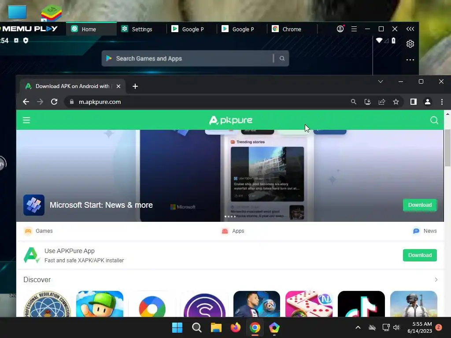The image size is (451, 338).
Task: Close the Download APK tab
Action: pyautogui.click(x=118, y=86)
